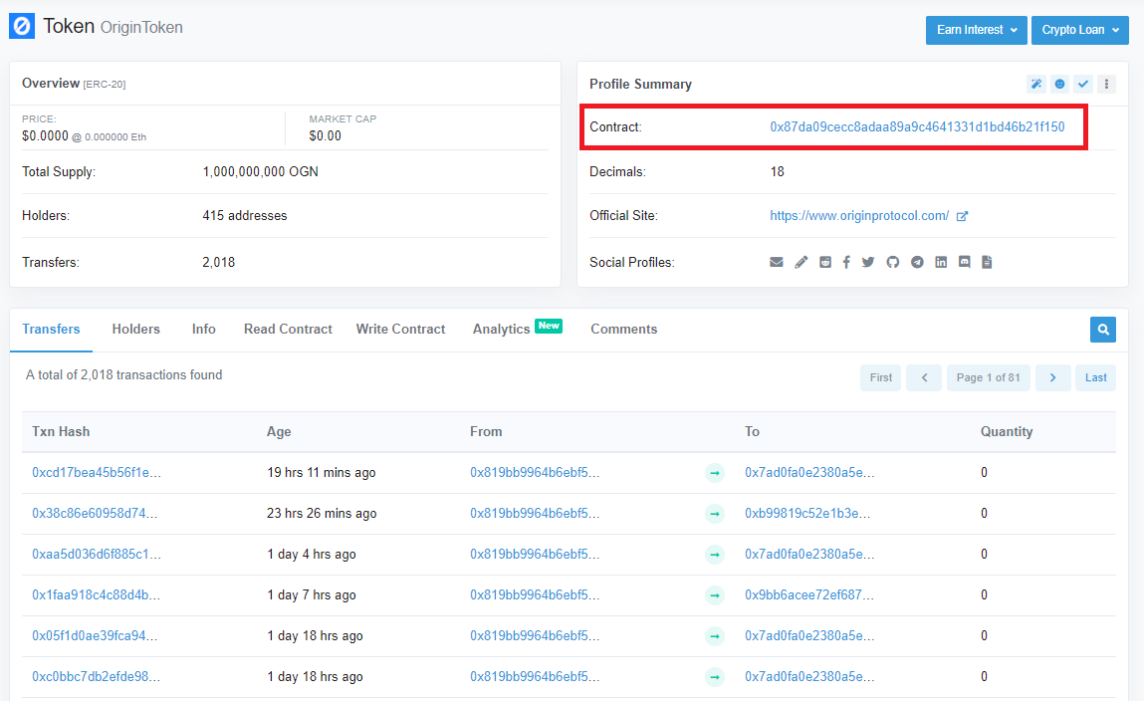The width and height of the screenshot is (1144, 701).
Task: Click the Age column header
Action: [279, 432]
